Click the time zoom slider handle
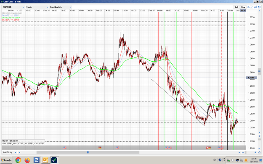The height and width of the screenshot is (164, 263). pos(246,152)
